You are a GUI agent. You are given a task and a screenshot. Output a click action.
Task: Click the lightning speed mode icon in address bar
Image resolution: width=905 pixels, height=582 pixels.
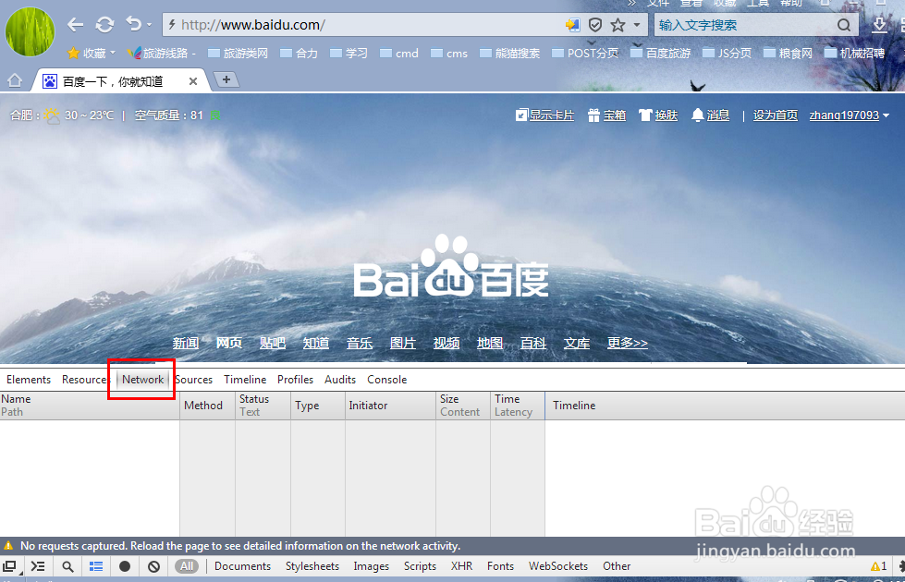pos(171,25)
